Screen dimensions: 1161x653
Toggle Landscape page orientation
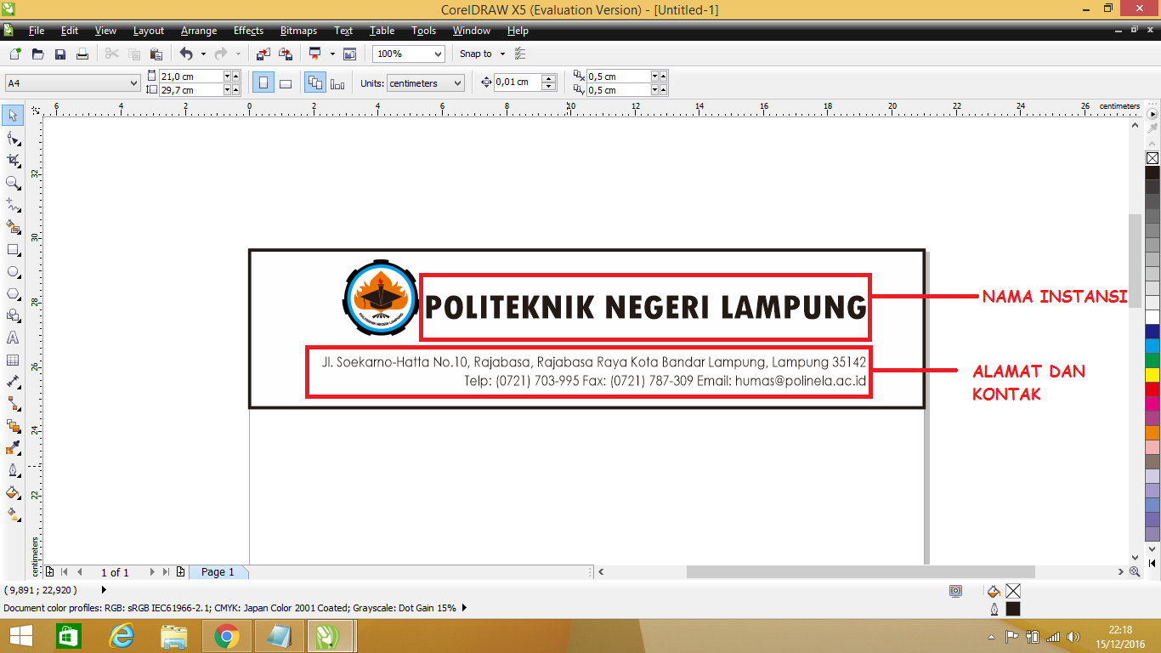(286, 83)
